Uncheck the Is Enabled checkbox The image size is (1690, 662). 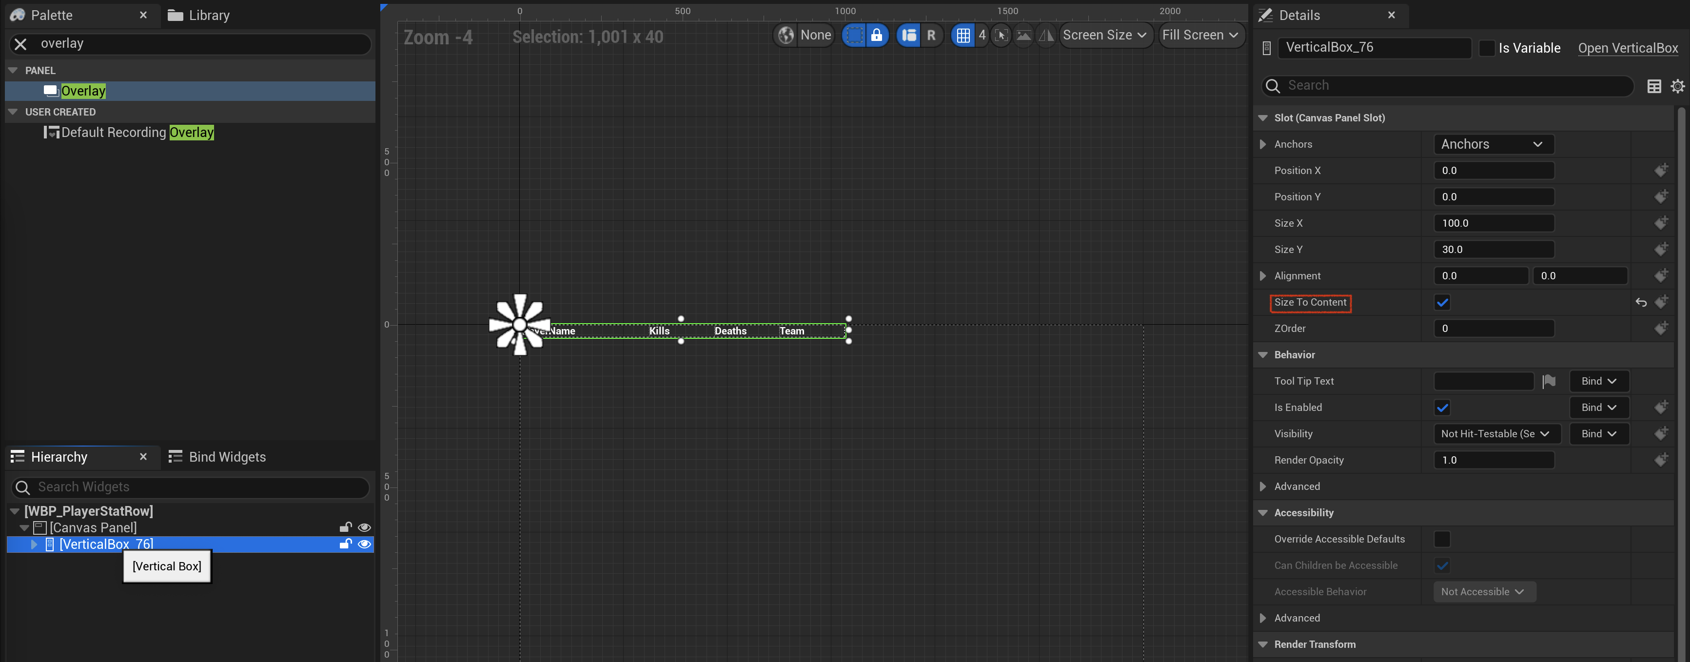point(1442,408)
